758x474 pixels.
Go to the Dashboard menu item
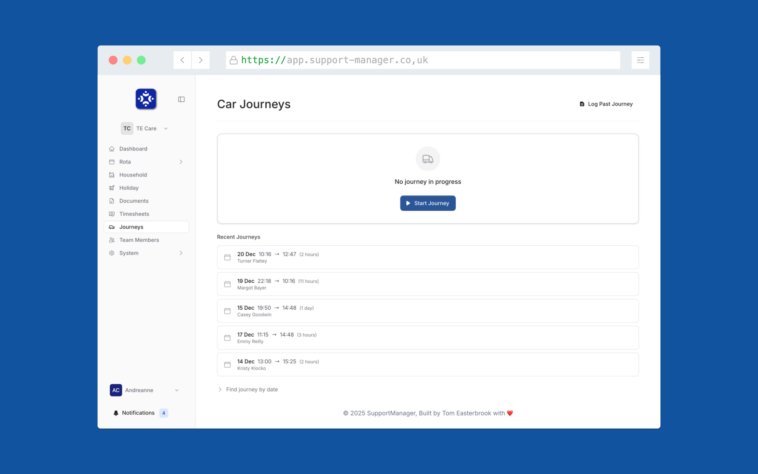[x=133, y=149]
